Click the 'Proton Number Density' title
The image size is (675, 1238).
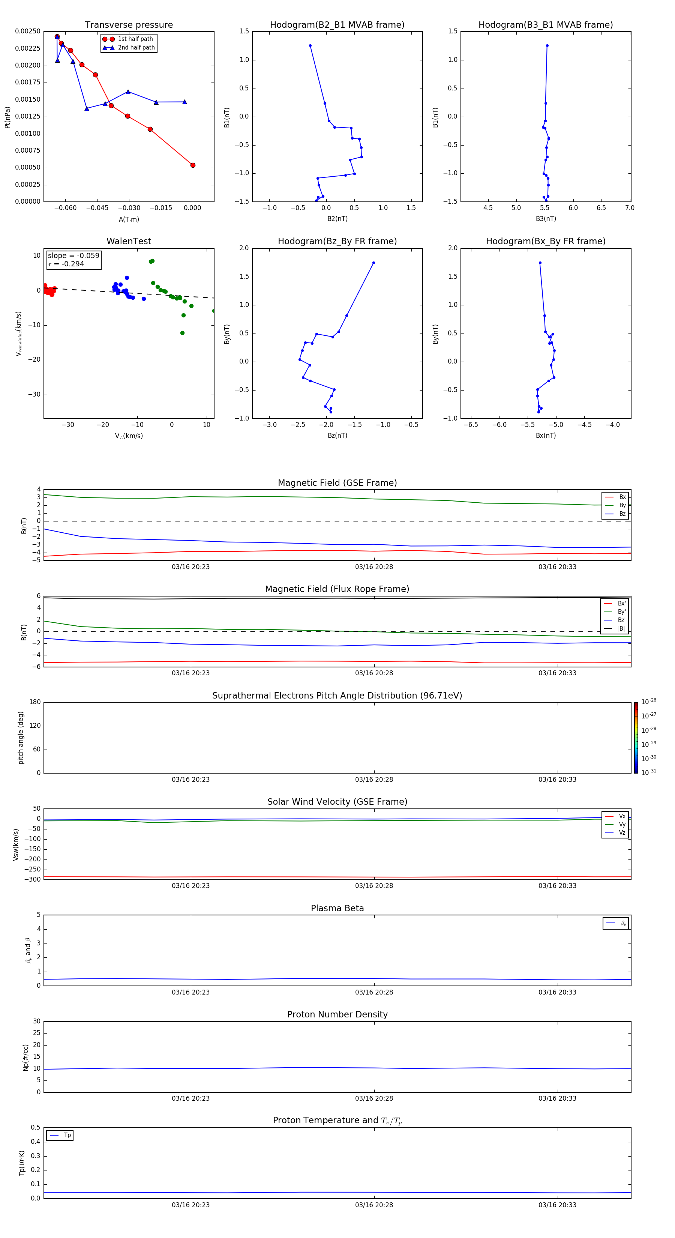tap(337, 1014)
